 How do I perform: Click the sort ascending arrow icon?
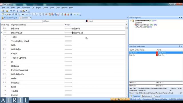[x=33, y=15]
